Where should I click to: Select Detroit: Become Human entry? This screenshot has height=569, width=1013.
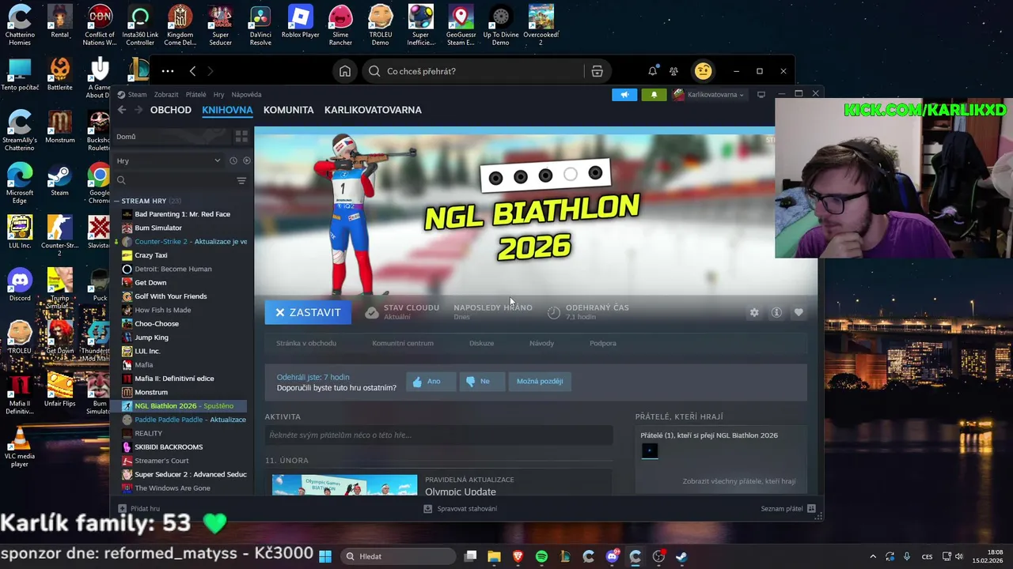click(173, 269)
